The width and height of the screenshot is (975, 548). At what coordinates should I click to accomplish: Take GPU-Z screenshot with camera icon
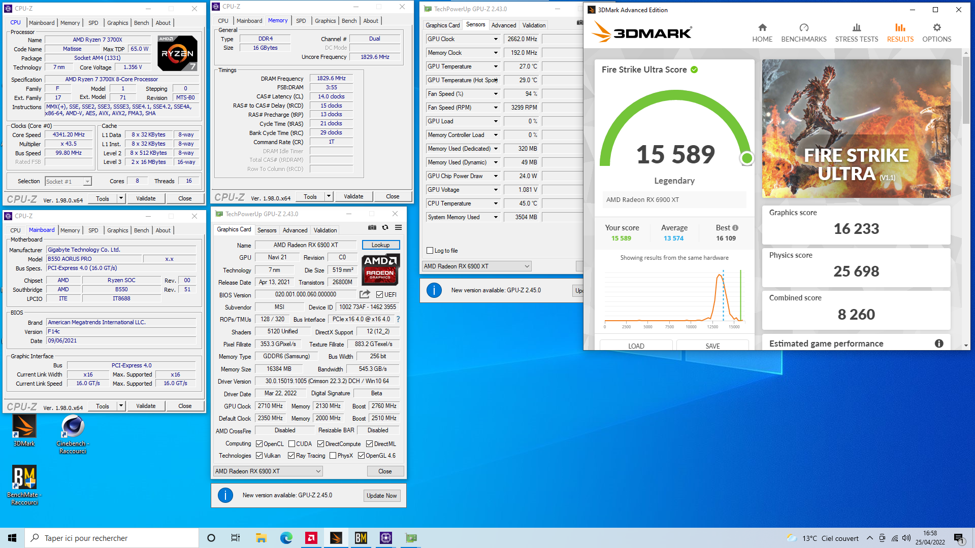(372, 227)
